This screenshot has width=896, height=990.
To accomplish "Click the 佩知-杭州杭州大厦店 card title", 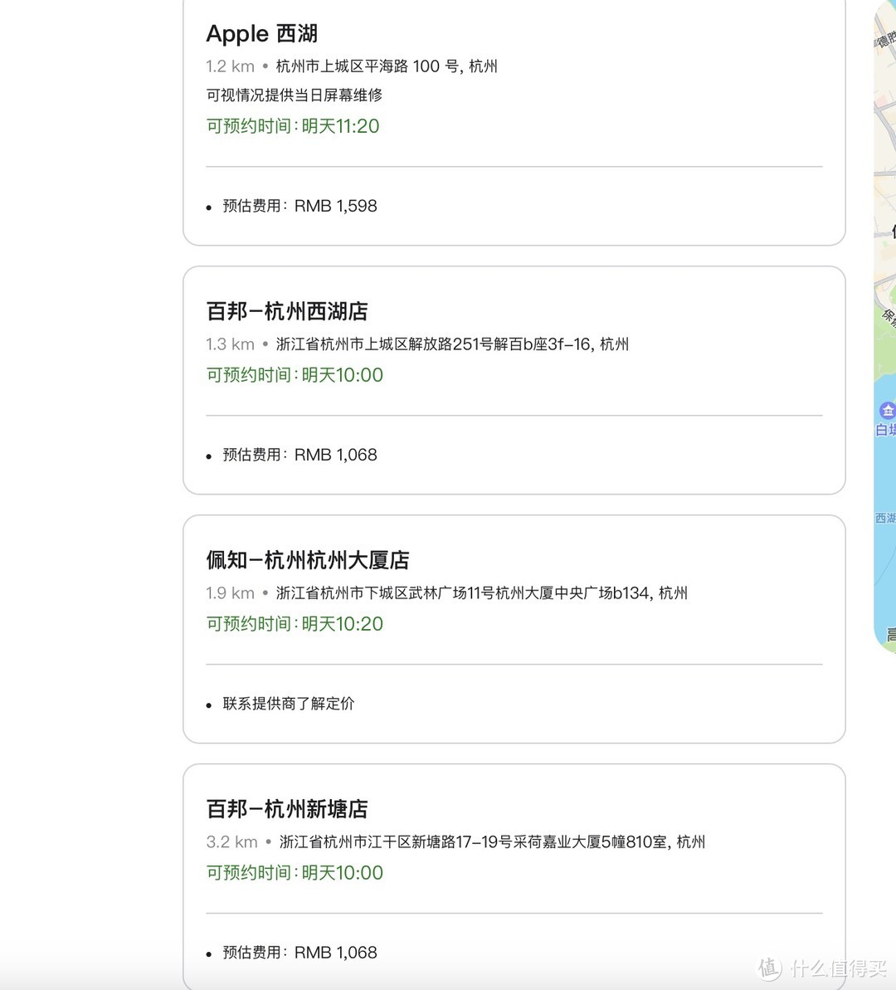I will (308, 560).
